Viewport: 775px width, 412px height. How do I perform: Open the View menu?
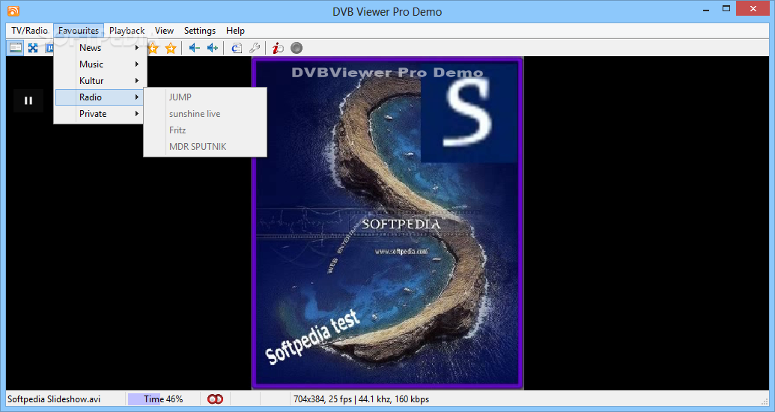click(165, 31)
